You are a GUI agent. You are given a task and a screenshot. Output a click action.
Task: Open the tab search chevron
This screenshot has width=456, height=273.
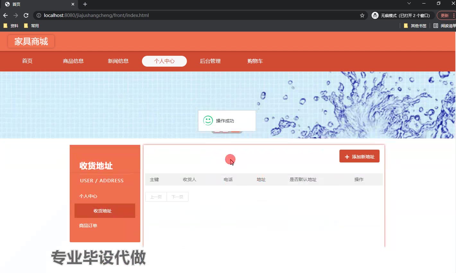[409, 3]
